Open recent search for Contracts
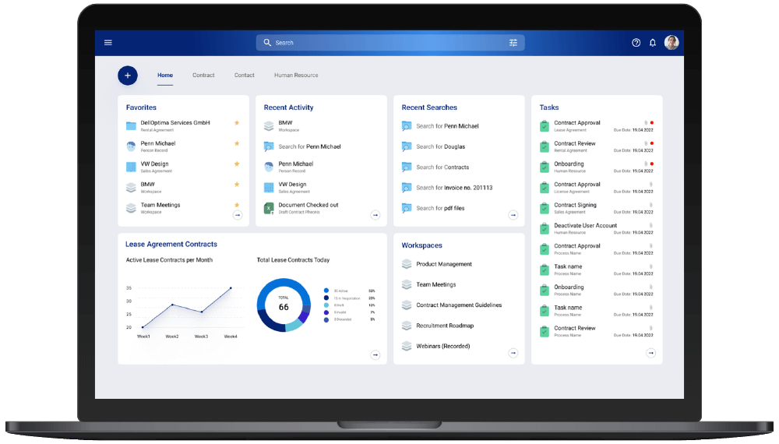Viewport: 779px width, 444px height. 442,167
